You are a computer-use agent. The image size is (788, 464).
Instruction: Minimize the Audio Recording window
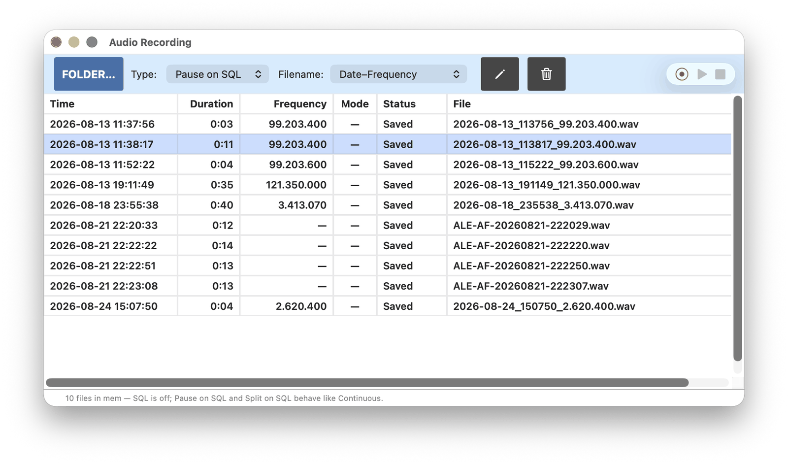[74, 42]
